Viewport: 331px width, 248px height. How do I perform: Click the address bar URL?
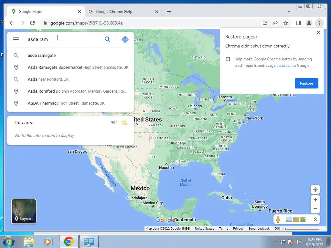click(86, 23)
